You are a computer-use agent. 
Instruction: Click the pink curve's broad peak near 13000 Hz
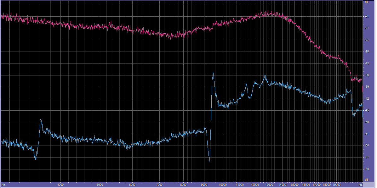pyautogui.click(x=268, y=14)
